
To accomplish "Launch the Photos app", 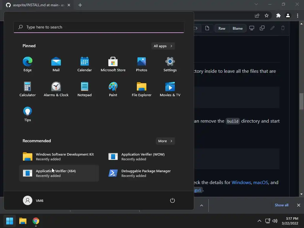I will click(x=142, y=64).
